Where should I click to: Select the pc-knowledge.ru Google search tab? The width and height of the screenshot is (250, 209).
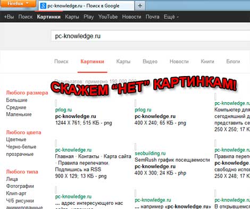pyautogui.click(x=86, y=6)
